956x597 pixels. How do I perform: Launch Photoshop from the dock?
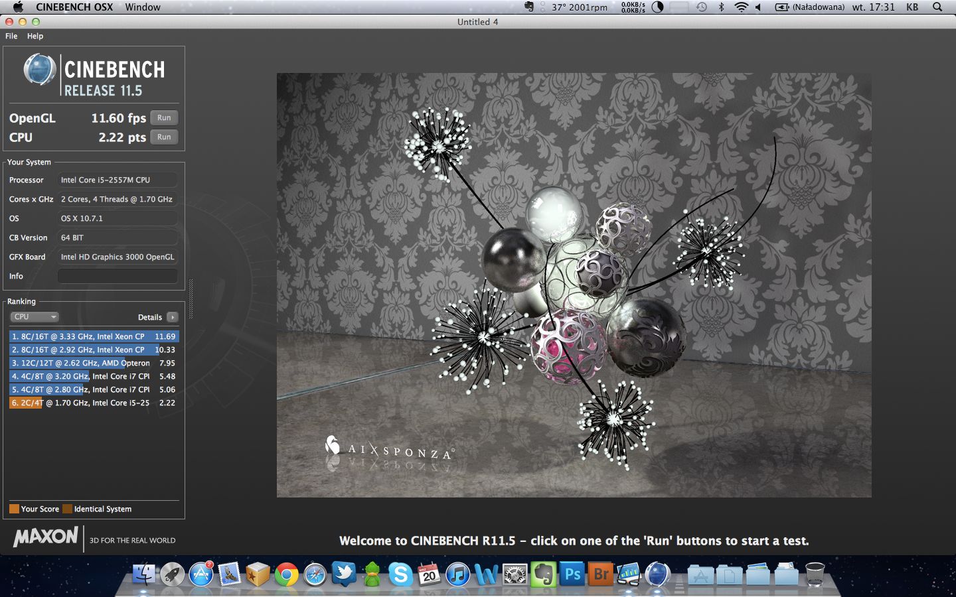(572, 574)
